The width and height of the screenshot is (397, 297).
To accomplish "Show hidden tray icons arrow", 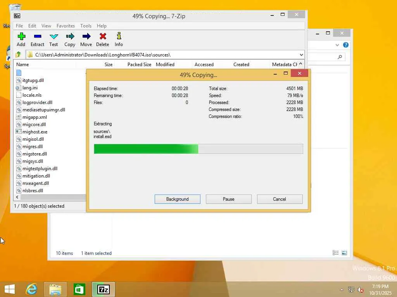I will pos(342,290).
